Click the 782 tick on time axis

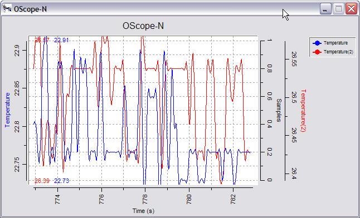coord(233,199)
